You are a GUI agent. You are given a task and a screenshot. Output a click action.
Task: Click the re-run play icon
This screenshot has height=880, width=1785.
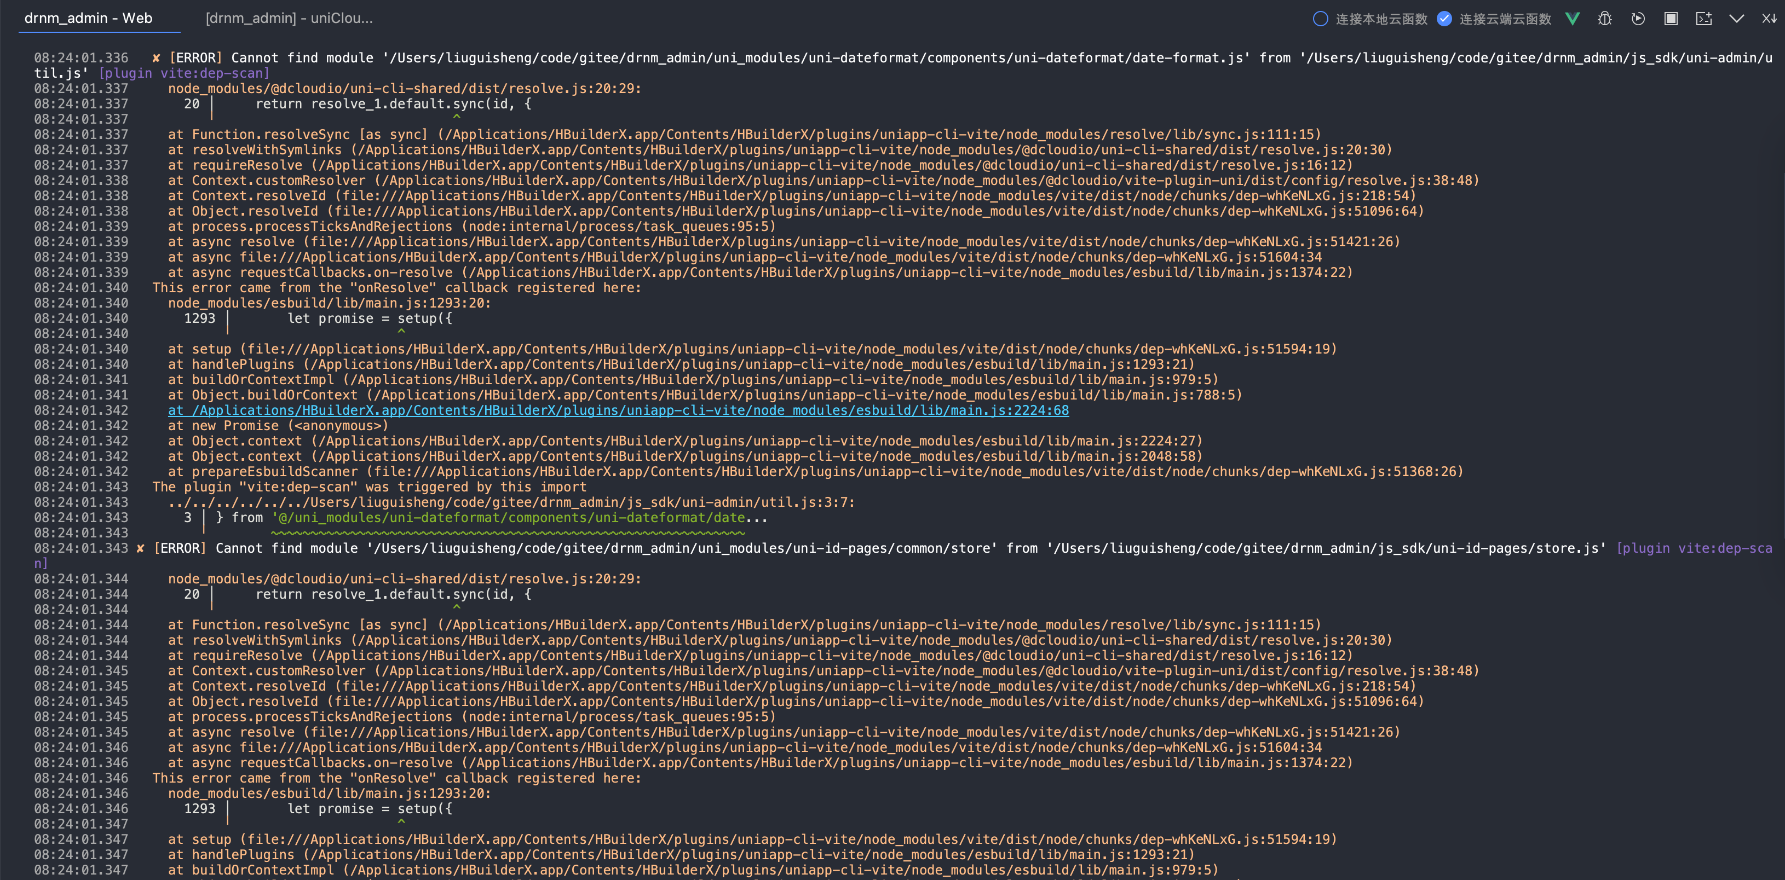(1638, 19)
